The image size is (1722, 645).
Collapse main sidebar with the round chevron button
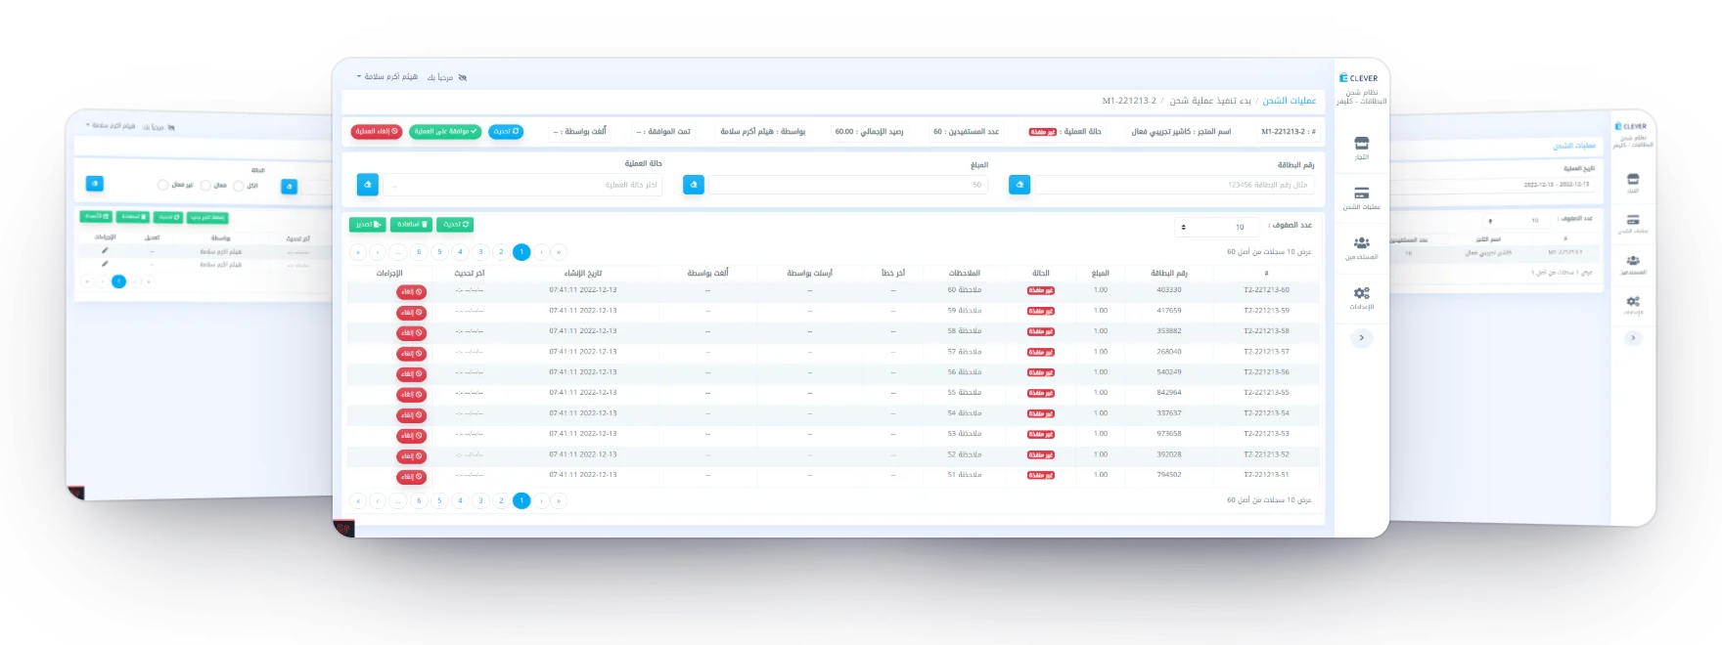point(1361,338)
